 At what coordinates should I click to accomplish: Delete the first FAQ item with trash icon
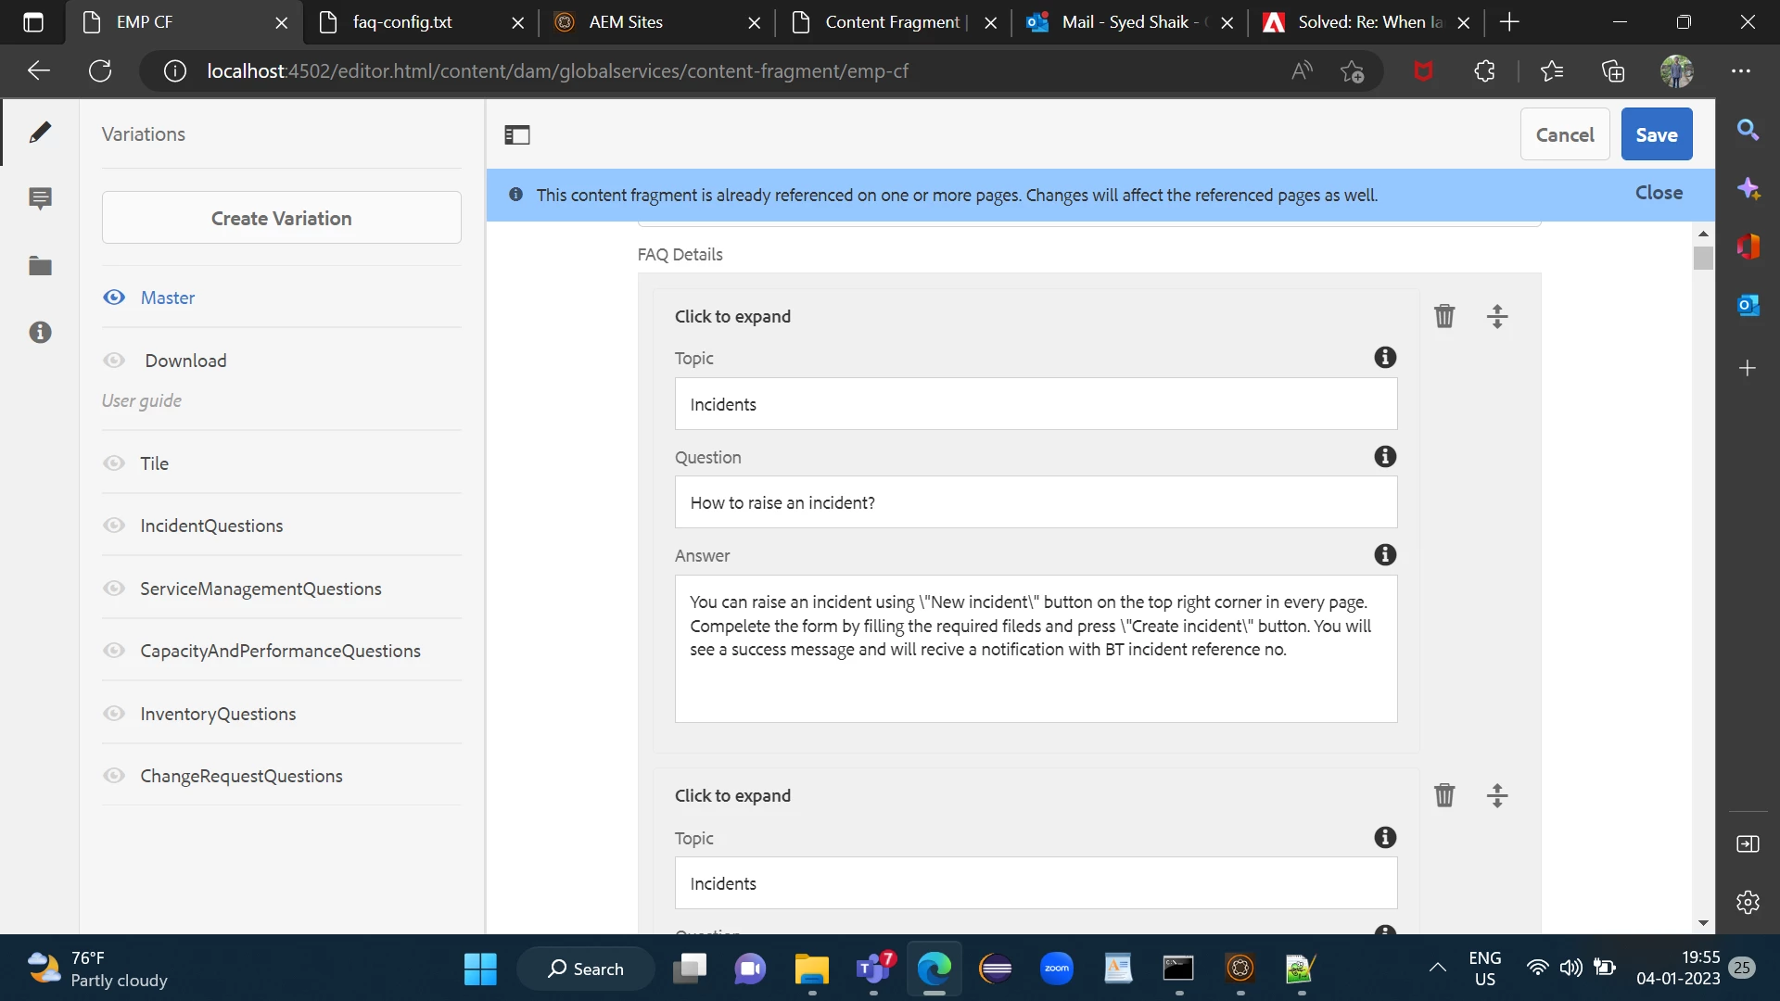1444,316
